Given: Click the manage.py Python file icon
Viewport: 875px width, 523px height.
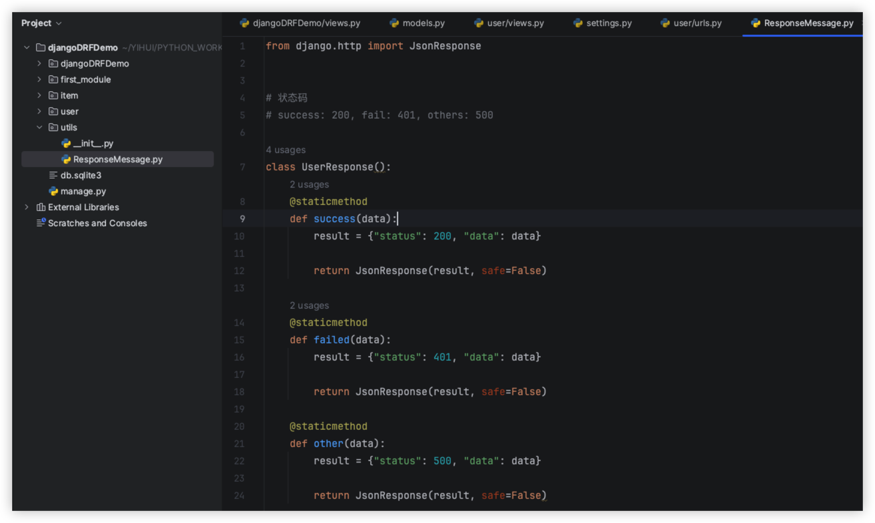Looking at the screenshot, I should click(x=53, y=192).
